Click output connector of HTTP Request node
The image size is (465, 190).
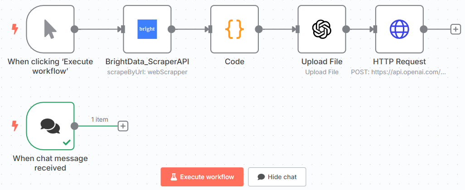click(x=424, y=29)
